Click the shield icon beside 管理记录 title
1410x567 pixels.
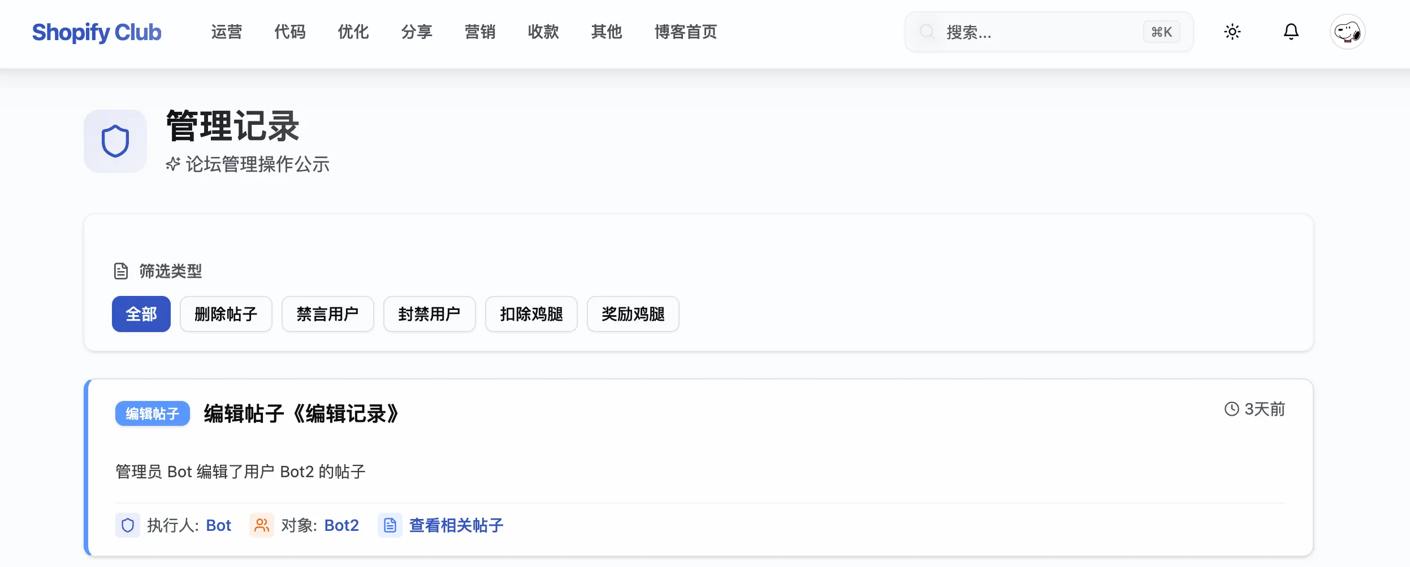[x=115, y=141]
